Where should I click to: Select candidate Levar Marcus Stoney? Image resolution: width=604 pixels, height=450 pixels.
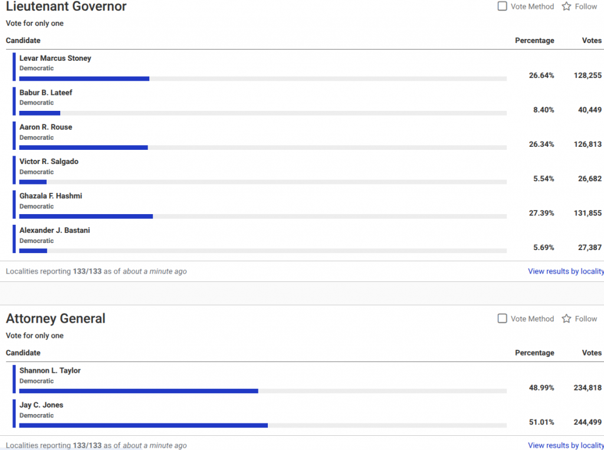pos(55,58)
